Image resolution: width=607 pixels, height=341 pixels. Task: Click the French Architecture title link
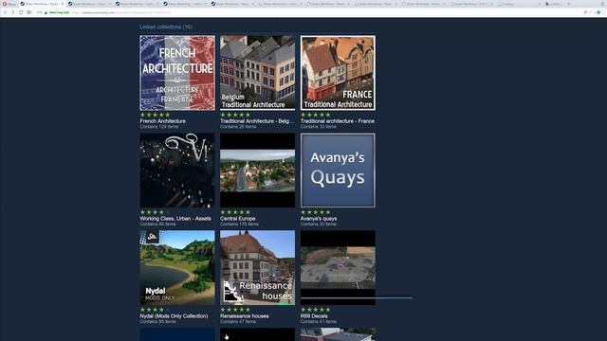(x=162, y=121)
